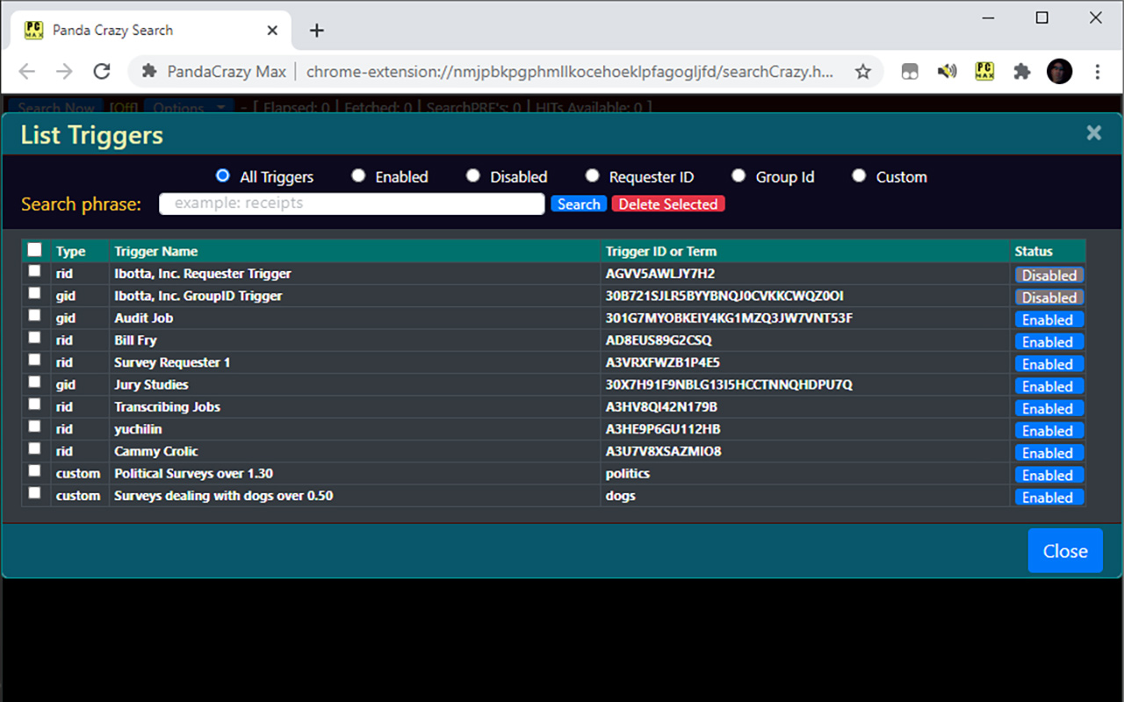Image resolution: width=1124 pixels, height=702 pixels.
Task: Click the speaker extension icon in toolbar
Action: [947, 72]
